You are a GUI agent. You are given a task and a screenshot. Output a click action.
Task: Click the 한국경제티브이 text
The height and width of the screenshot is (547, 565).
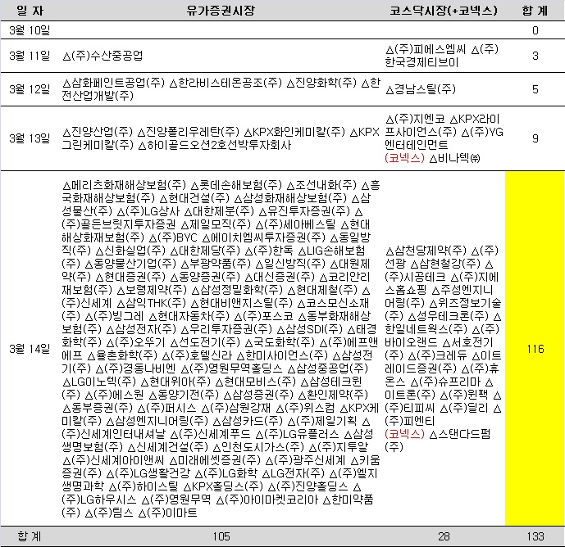421,62
